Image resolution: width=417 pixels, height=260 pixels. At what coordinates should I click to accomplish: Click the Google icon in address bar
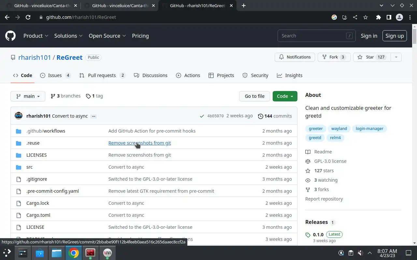point(334,17)
